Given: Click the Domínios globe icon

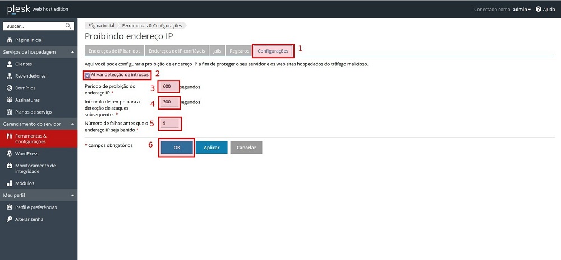Looking at the screenshot, I should pyautogui.click(x=10, y=88).
